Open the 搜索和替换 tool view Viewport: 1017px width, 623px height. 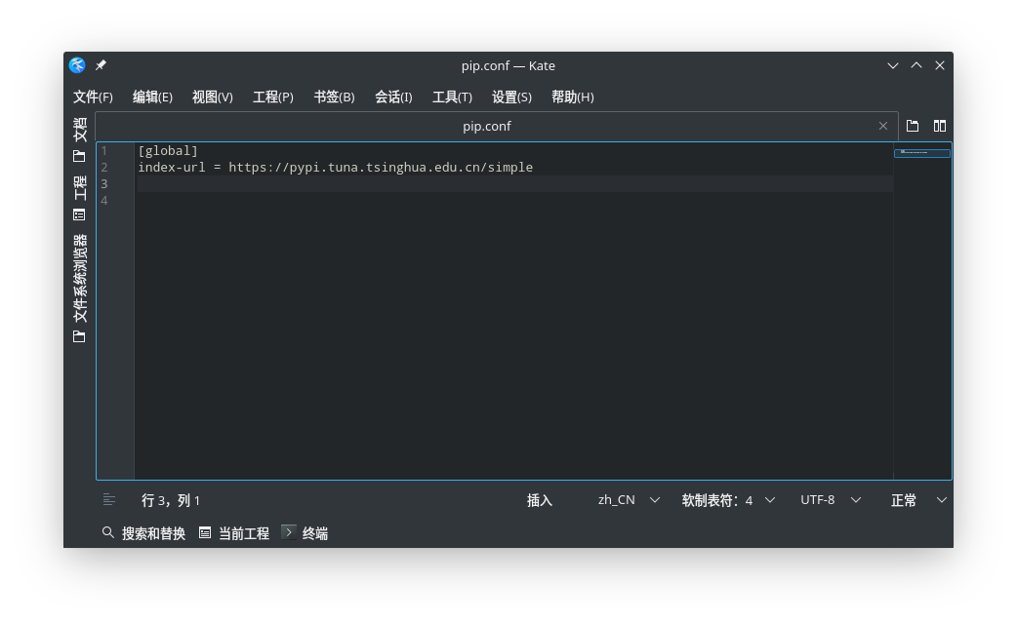coord(143,532)
